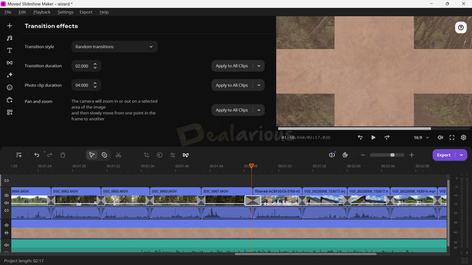
Task: Toggle the link icon on the top empty track
Action: (x=7, y=181)
